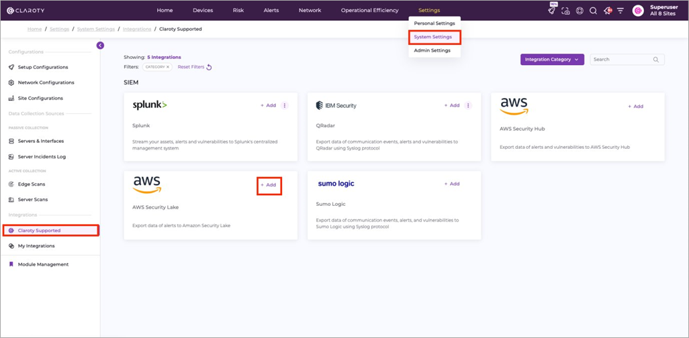Open Server Scans in the sidebar
This screenshot has height=338, width=689.
(x=33, y=200)
